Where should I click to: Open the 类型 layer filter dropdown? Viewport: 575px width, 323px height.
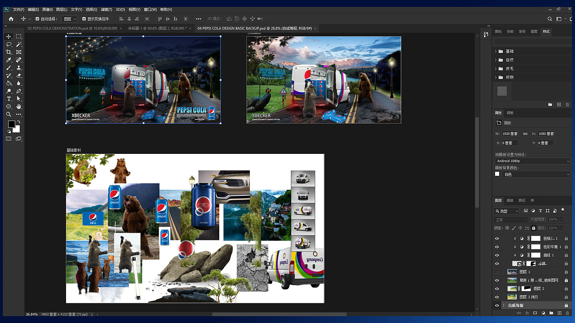(507, 211)
